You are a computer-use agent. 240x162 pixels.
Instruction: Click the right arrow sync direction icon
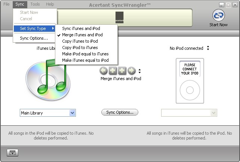click(132, 71)
